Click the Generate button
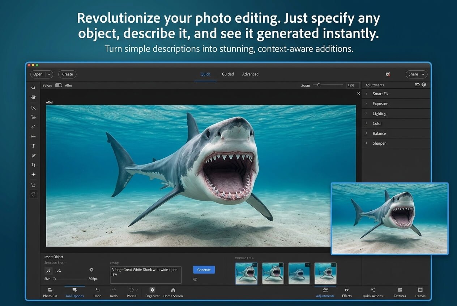 pyautogui.click(x=204, y=270)
